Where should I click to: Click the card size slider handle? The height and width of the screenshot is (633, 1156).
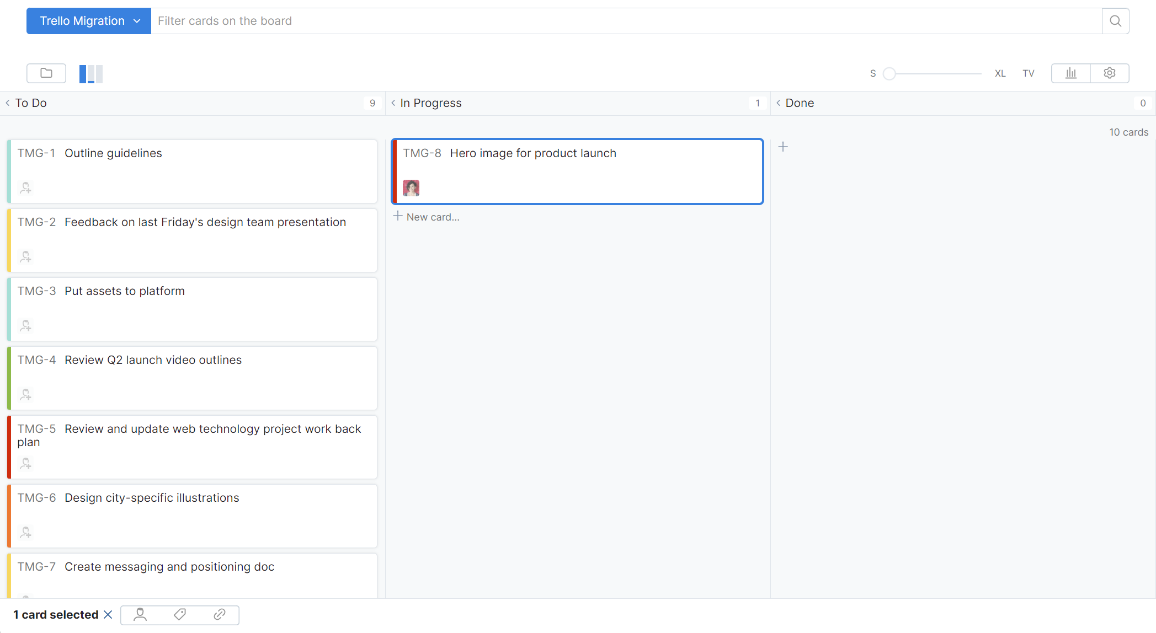(889, 73)
